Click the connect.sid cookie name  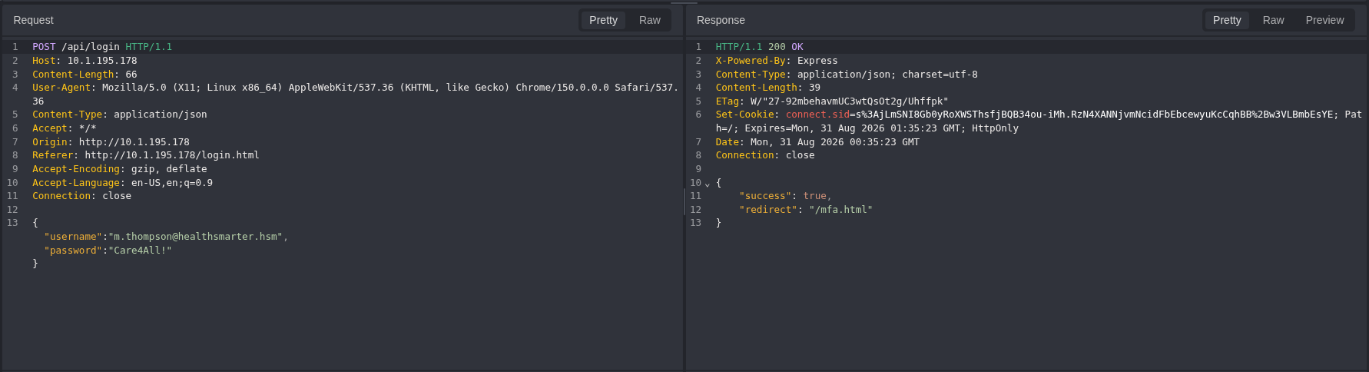(817, 115)
